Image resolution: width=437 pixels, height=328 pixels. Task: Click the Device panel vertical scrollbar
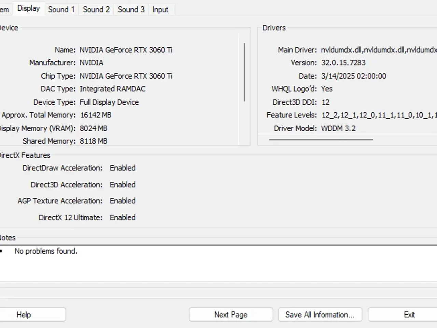[x=244, y=72]
